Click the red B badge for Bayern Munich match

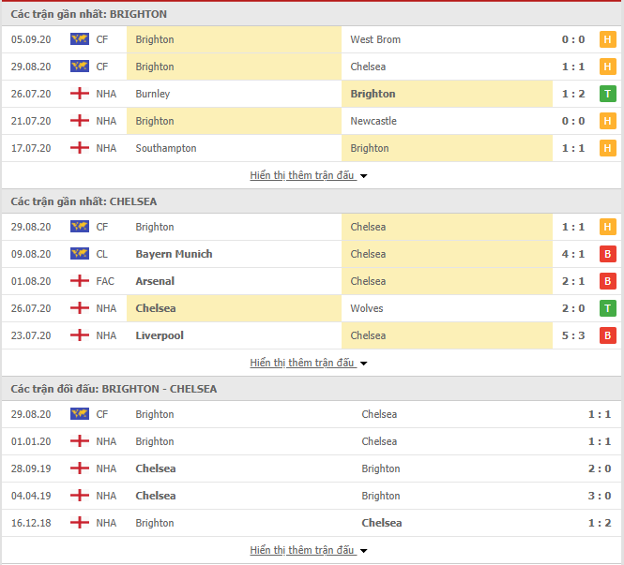pos(607,254)
